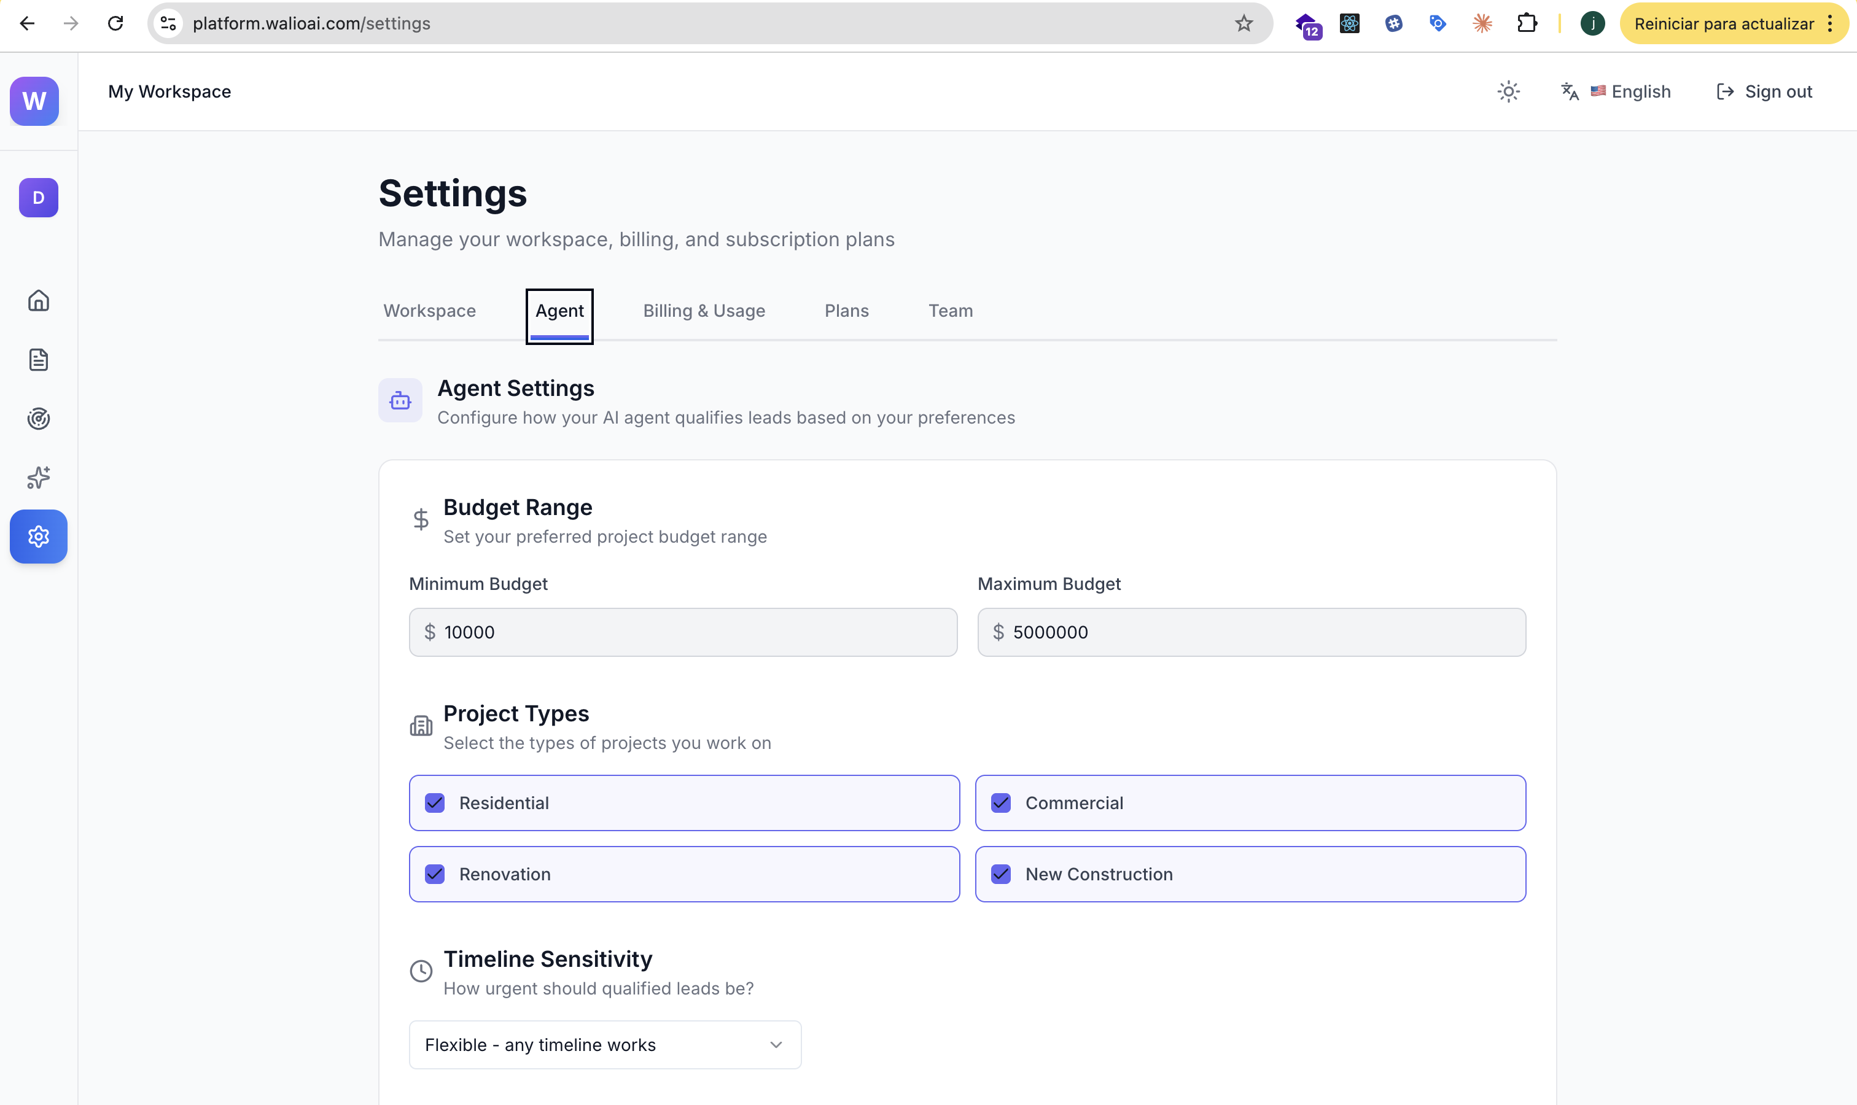
Task: Click the 'W' workspace avatar
Action: click(x=34, y=101)
